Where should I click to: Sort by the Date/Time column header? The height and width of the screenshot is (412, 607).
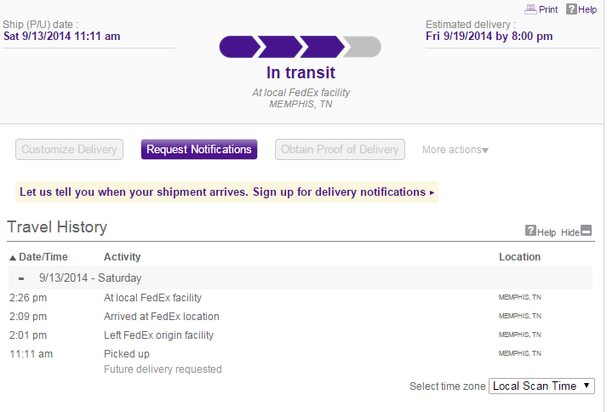click(x=43, y=257)
